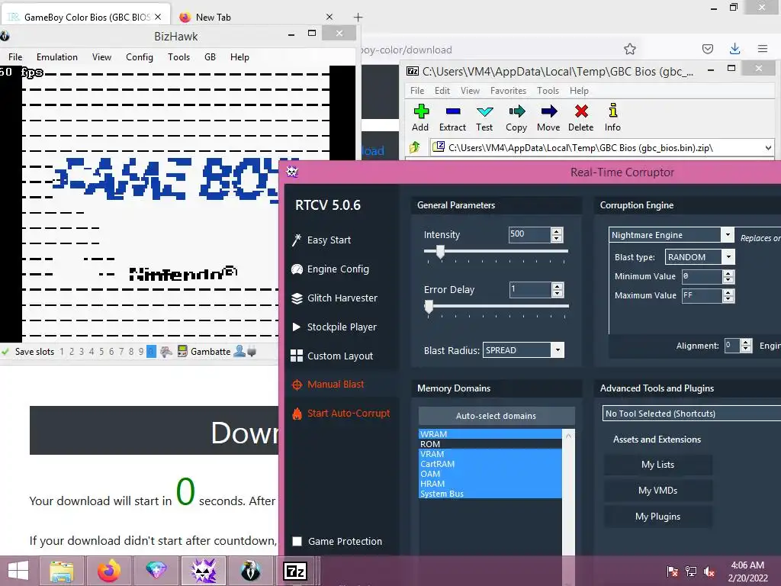Open My Plugins in RTCV
781x586 pixels.
(x=658, y=517)
